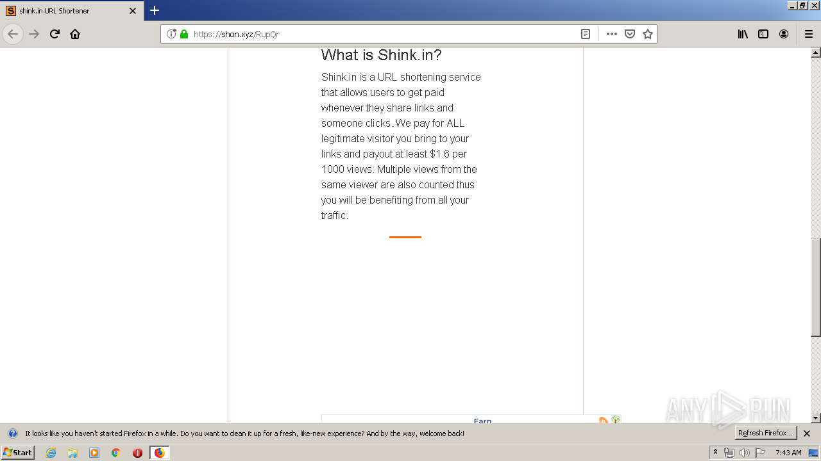Open the Firefox account menu
The image size is (821, 461).
coord(784,34)
